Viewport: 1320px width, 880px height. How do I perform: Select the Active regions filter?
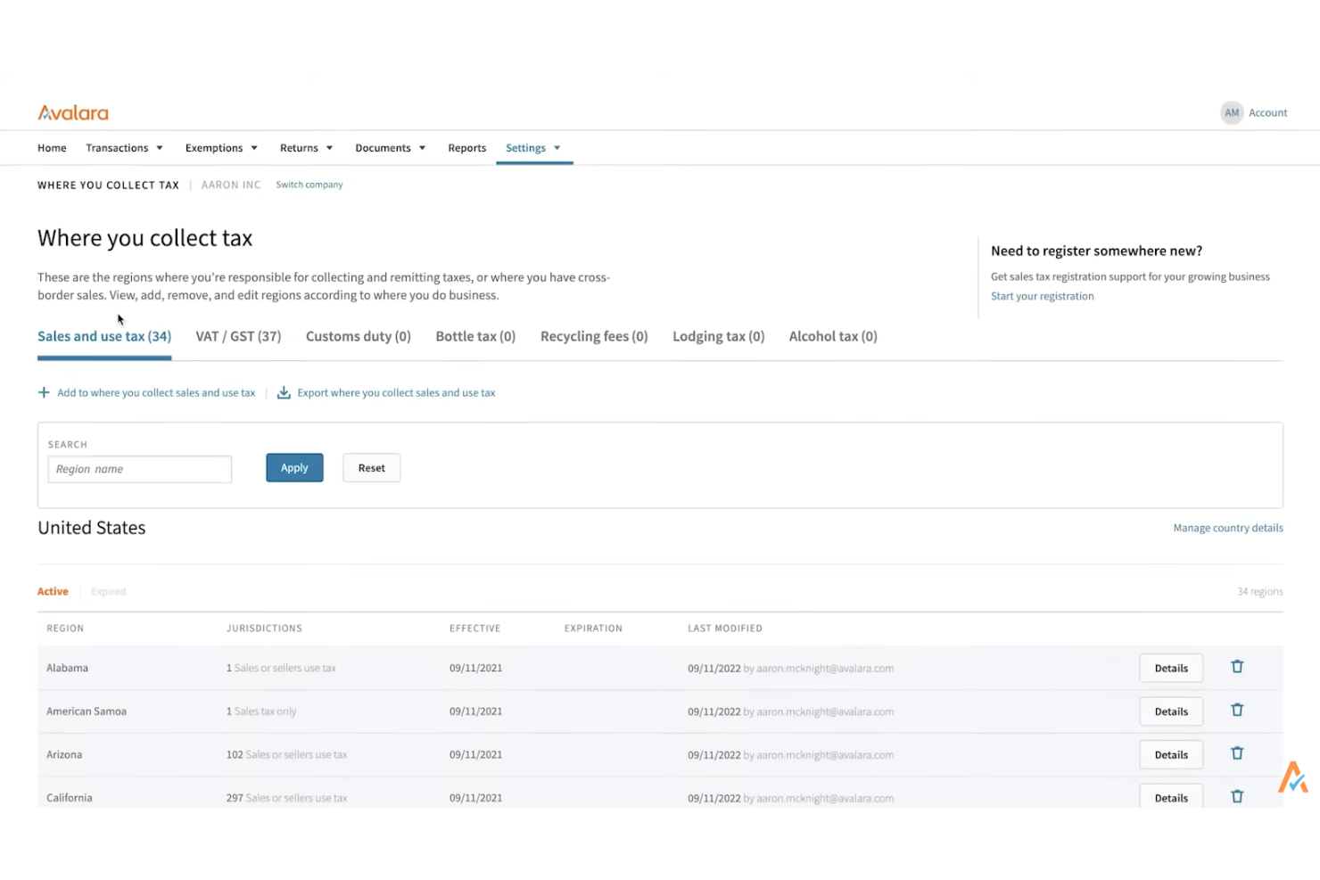[53, 591]
